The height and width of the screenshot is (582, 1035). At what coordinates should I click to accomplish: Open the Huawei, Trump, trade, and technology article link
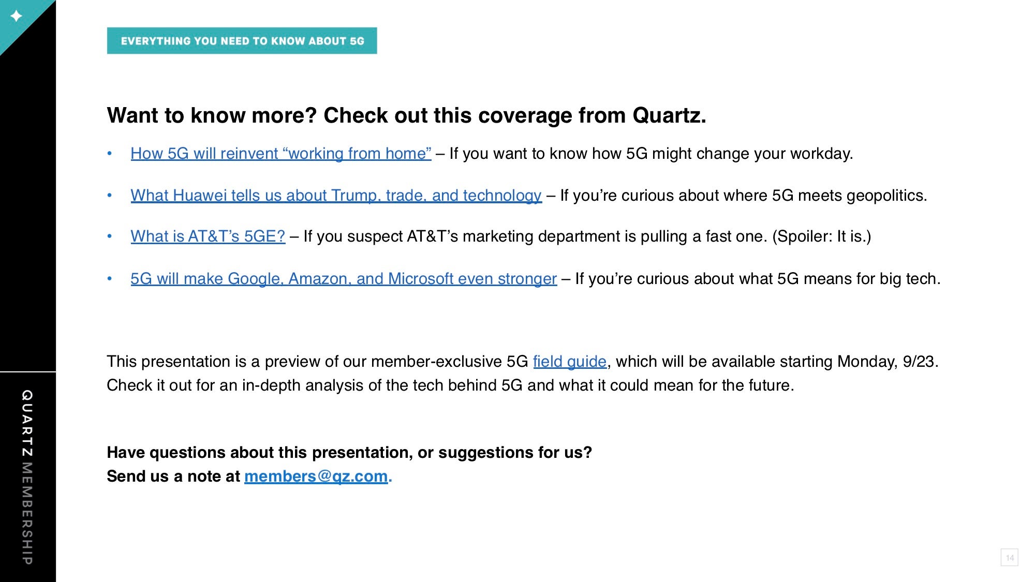(x=336, y=196)
